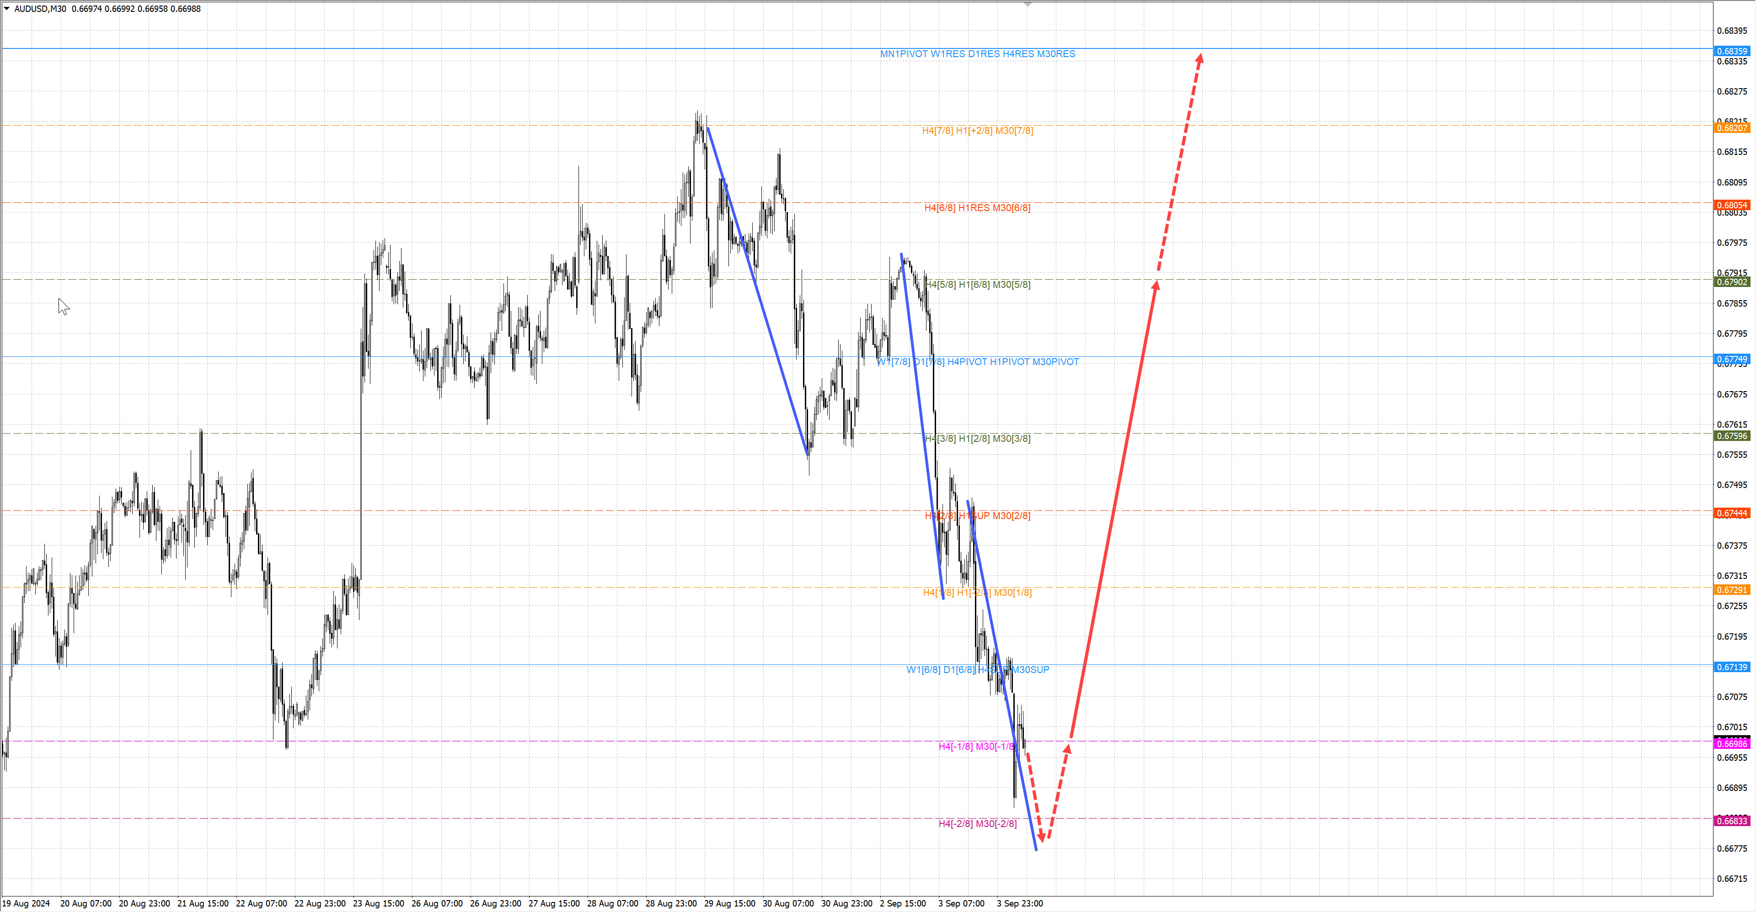Viewport: 1756px width, 912px height.
Task: Click the H4[6/8] H1RES M30[6/8] label
Action: point(977,208)
